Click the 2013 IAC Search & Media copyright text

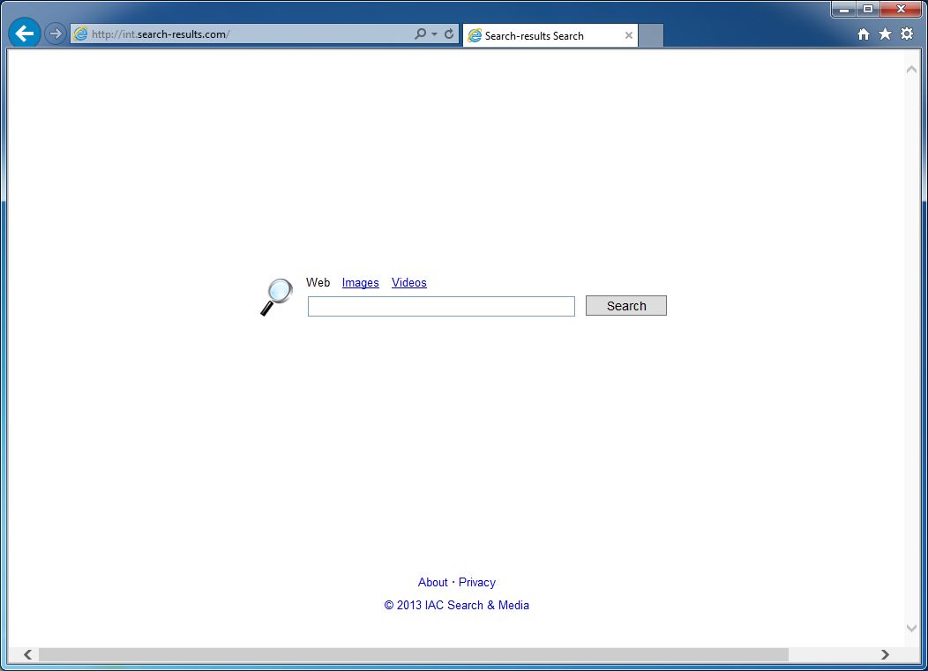pyautogui.click(x=456, y=606)
